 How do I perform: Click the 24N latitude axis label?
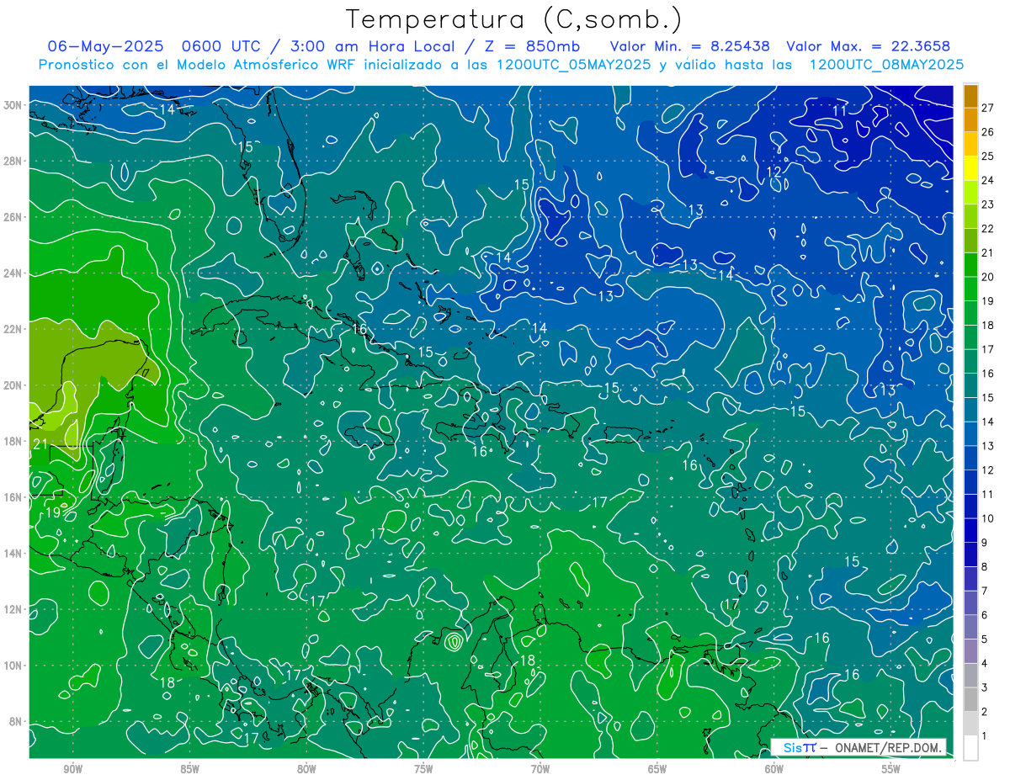(12, 273)
